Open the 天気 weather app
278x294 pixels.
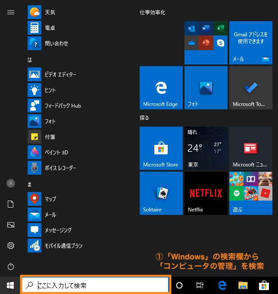pos(41,13)
